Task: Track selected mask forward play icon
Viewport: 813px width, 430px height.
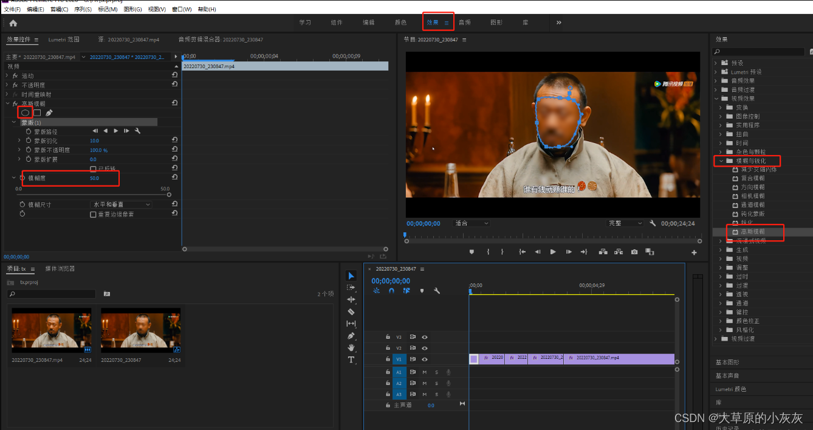Action: 116,131
